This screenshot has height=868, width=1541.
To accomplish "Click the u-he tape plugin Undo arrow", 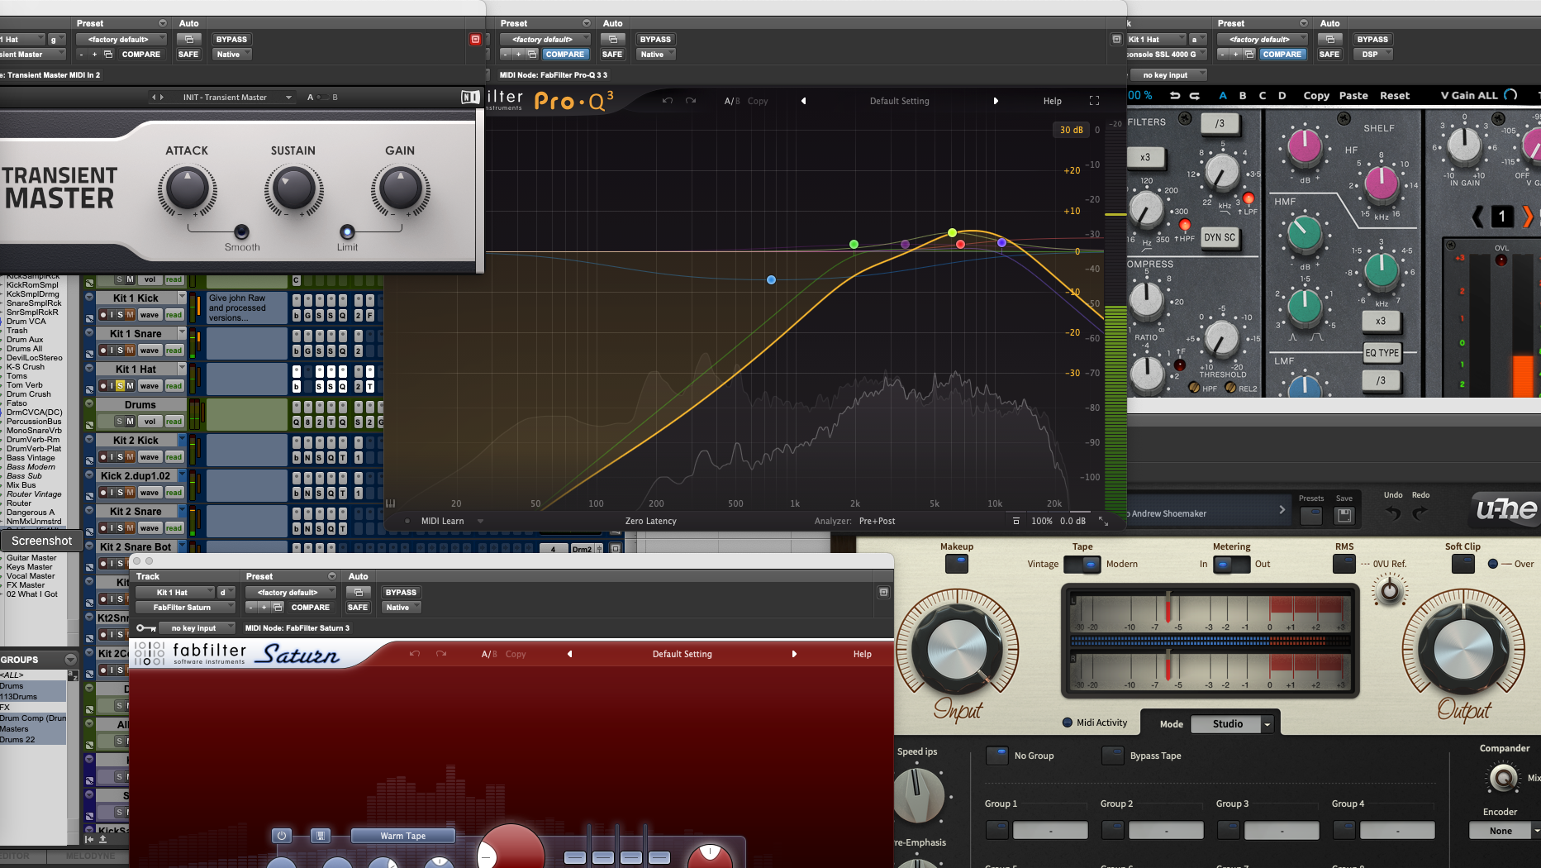I will (1393, 513).
